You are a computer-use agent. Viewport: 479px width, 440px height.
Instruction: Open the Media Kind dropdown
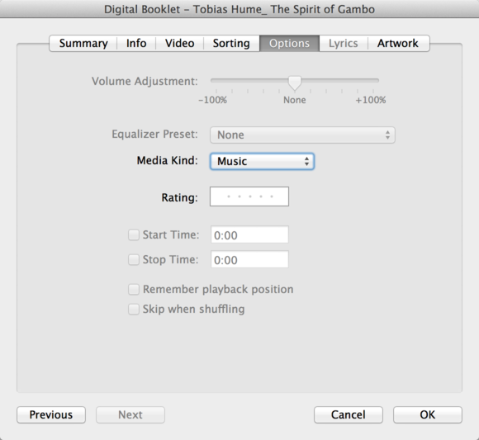coord(262,161)
